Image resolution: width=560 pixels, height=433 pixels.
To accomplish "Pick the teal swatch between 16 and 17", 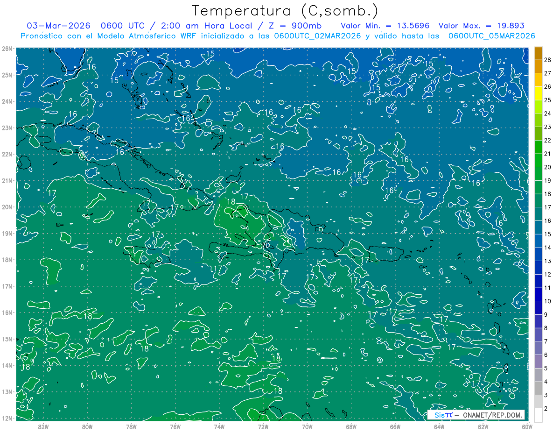I will click(538, 214).
